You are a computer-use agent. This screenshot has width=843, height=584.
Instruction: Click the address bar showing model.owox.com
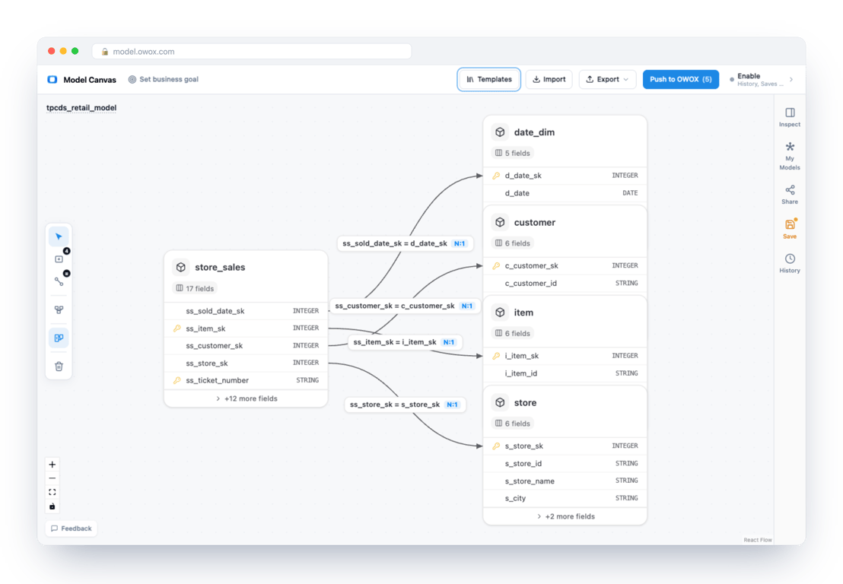(x=252, y=52)
